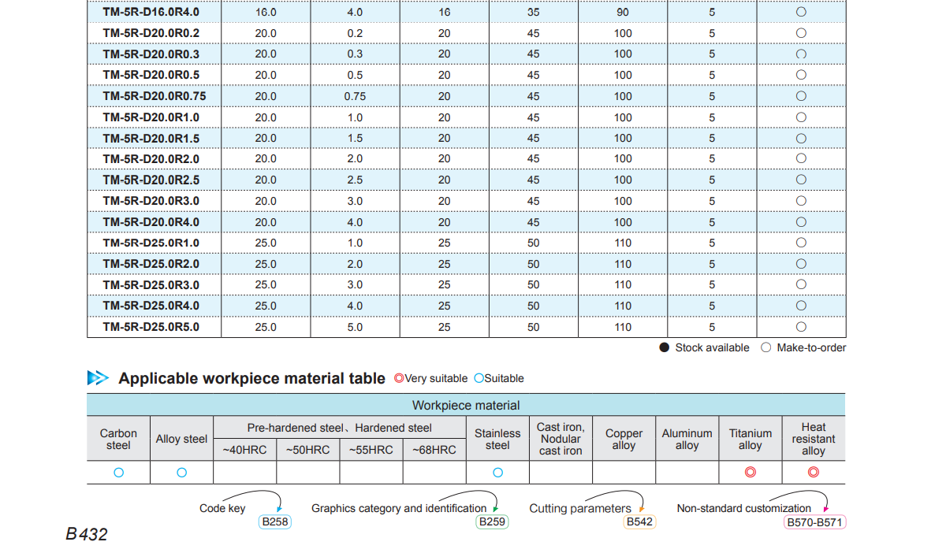Click the red double-circle under Titanium alloy
The image size is (935, 553).
[751, 473]
